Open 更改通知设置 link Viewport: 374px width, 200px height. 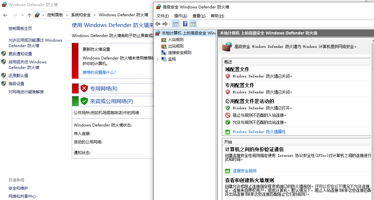pyautogui.click(x=20, y=54)
